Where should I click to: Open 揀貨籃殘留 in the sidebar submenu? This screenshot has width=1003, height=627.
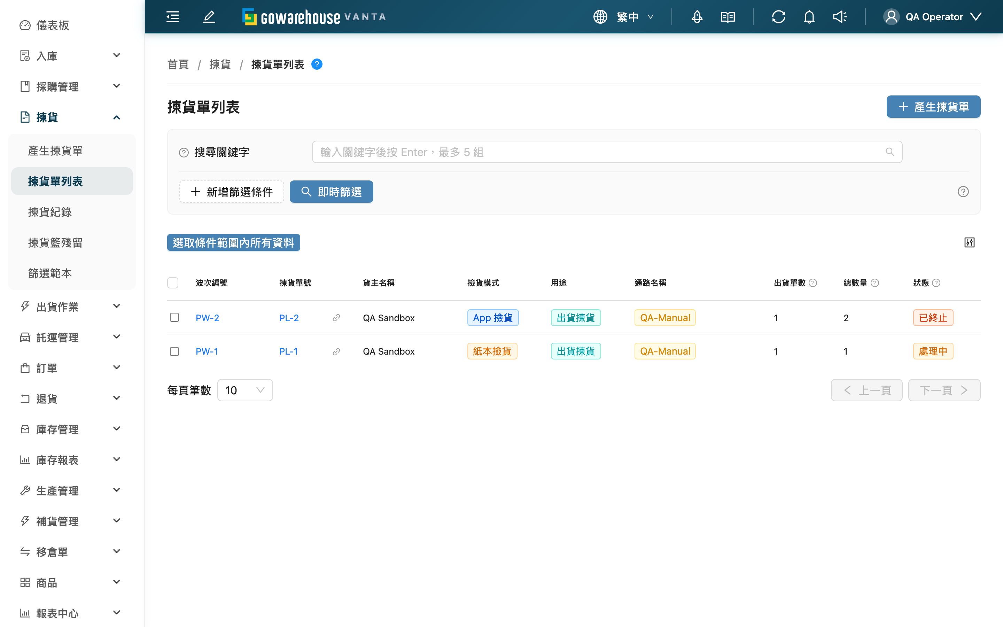72,242
